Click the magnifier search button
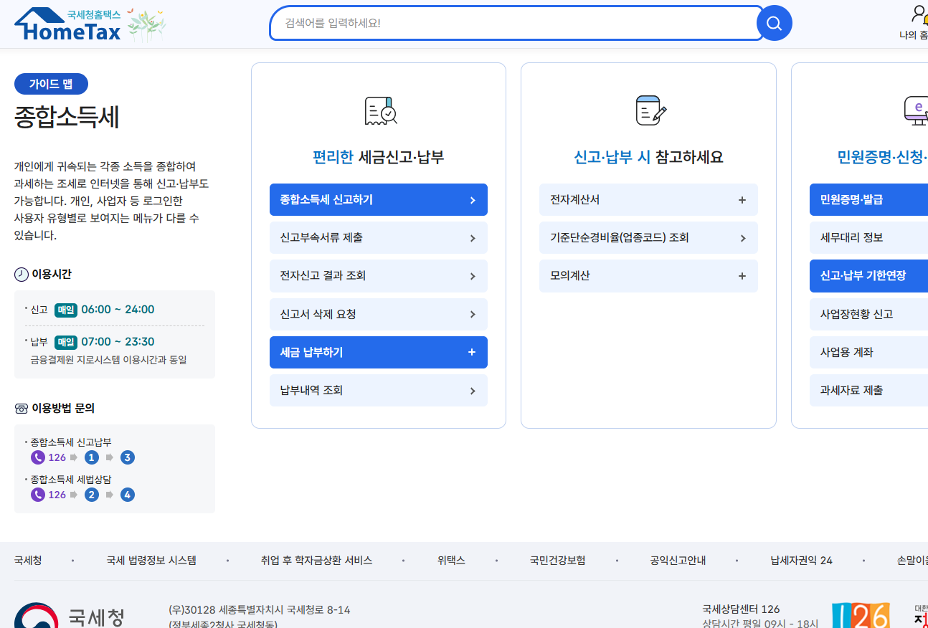This screenshot has height=628, width=928. coord(774,24)
